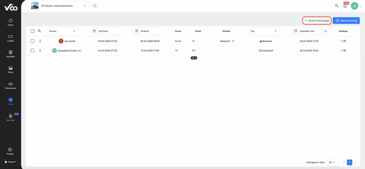Click the table search icon in header
Screen dimensions: 365x169
[x=40, y=31]
